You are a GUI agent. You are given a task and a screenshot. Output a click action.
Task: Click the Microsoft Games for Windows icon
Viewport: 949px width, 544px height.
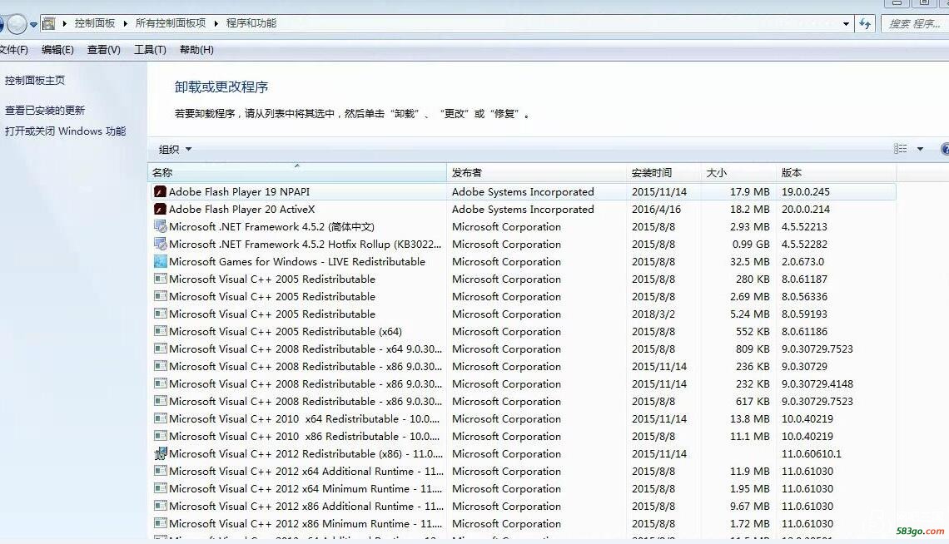pyautogui.click(x=161, y=262)
